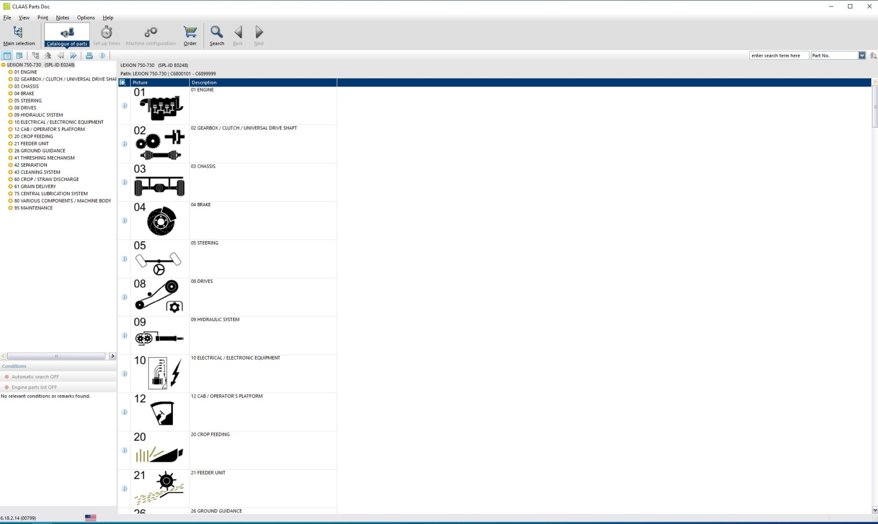The width and height of the screenshot is (878, 524).
Task: Click info icon for 05 STEERING row
Action: click(x=125, y=259)
